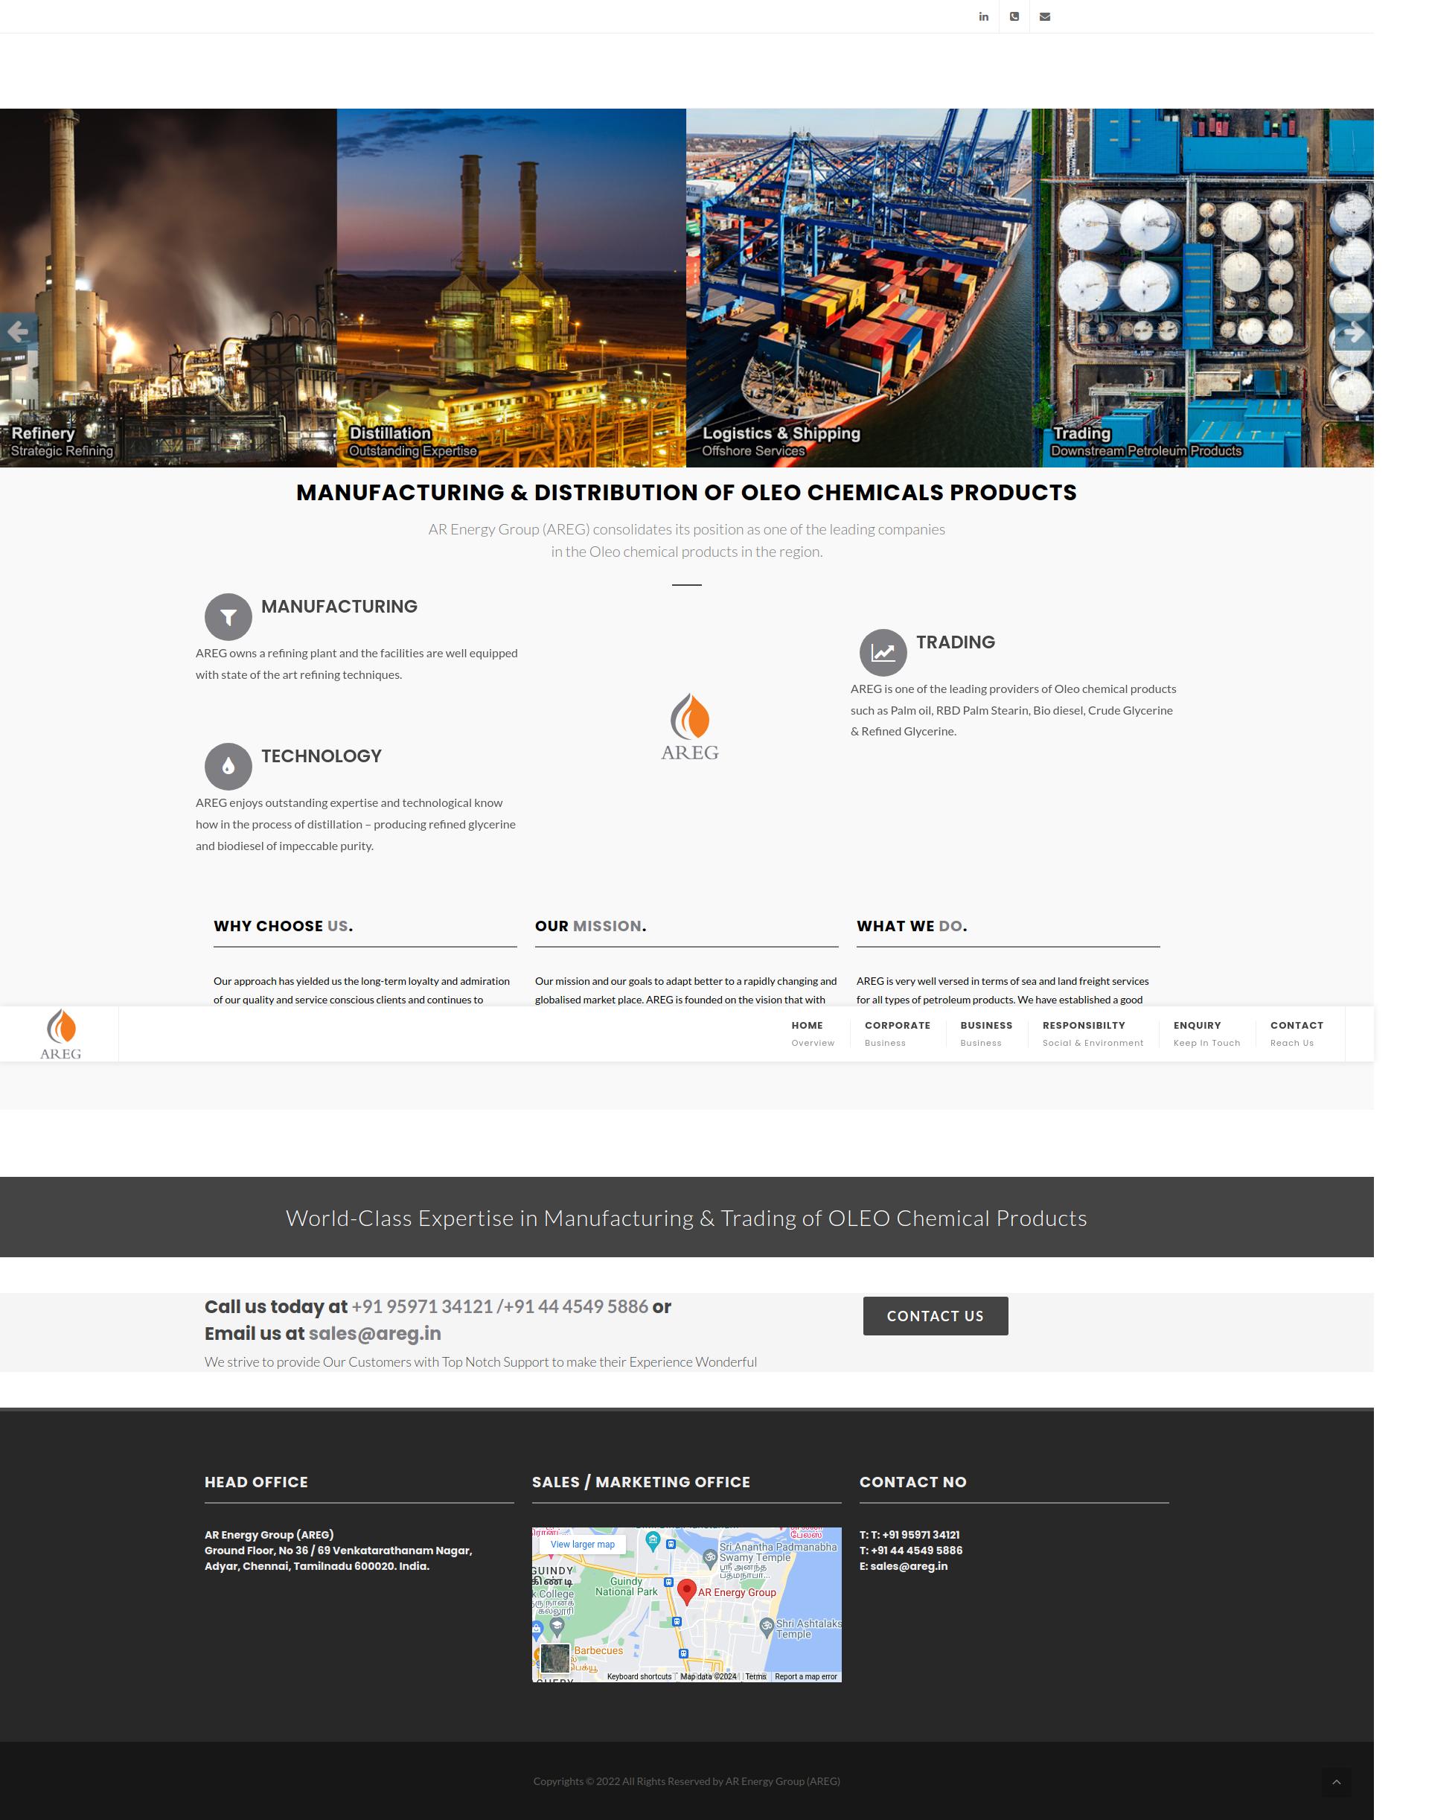Image resolution: width=1429 pixels, height=1820 pixels.
Task: Open the Business menu item
Action: tap(985, 1033)
